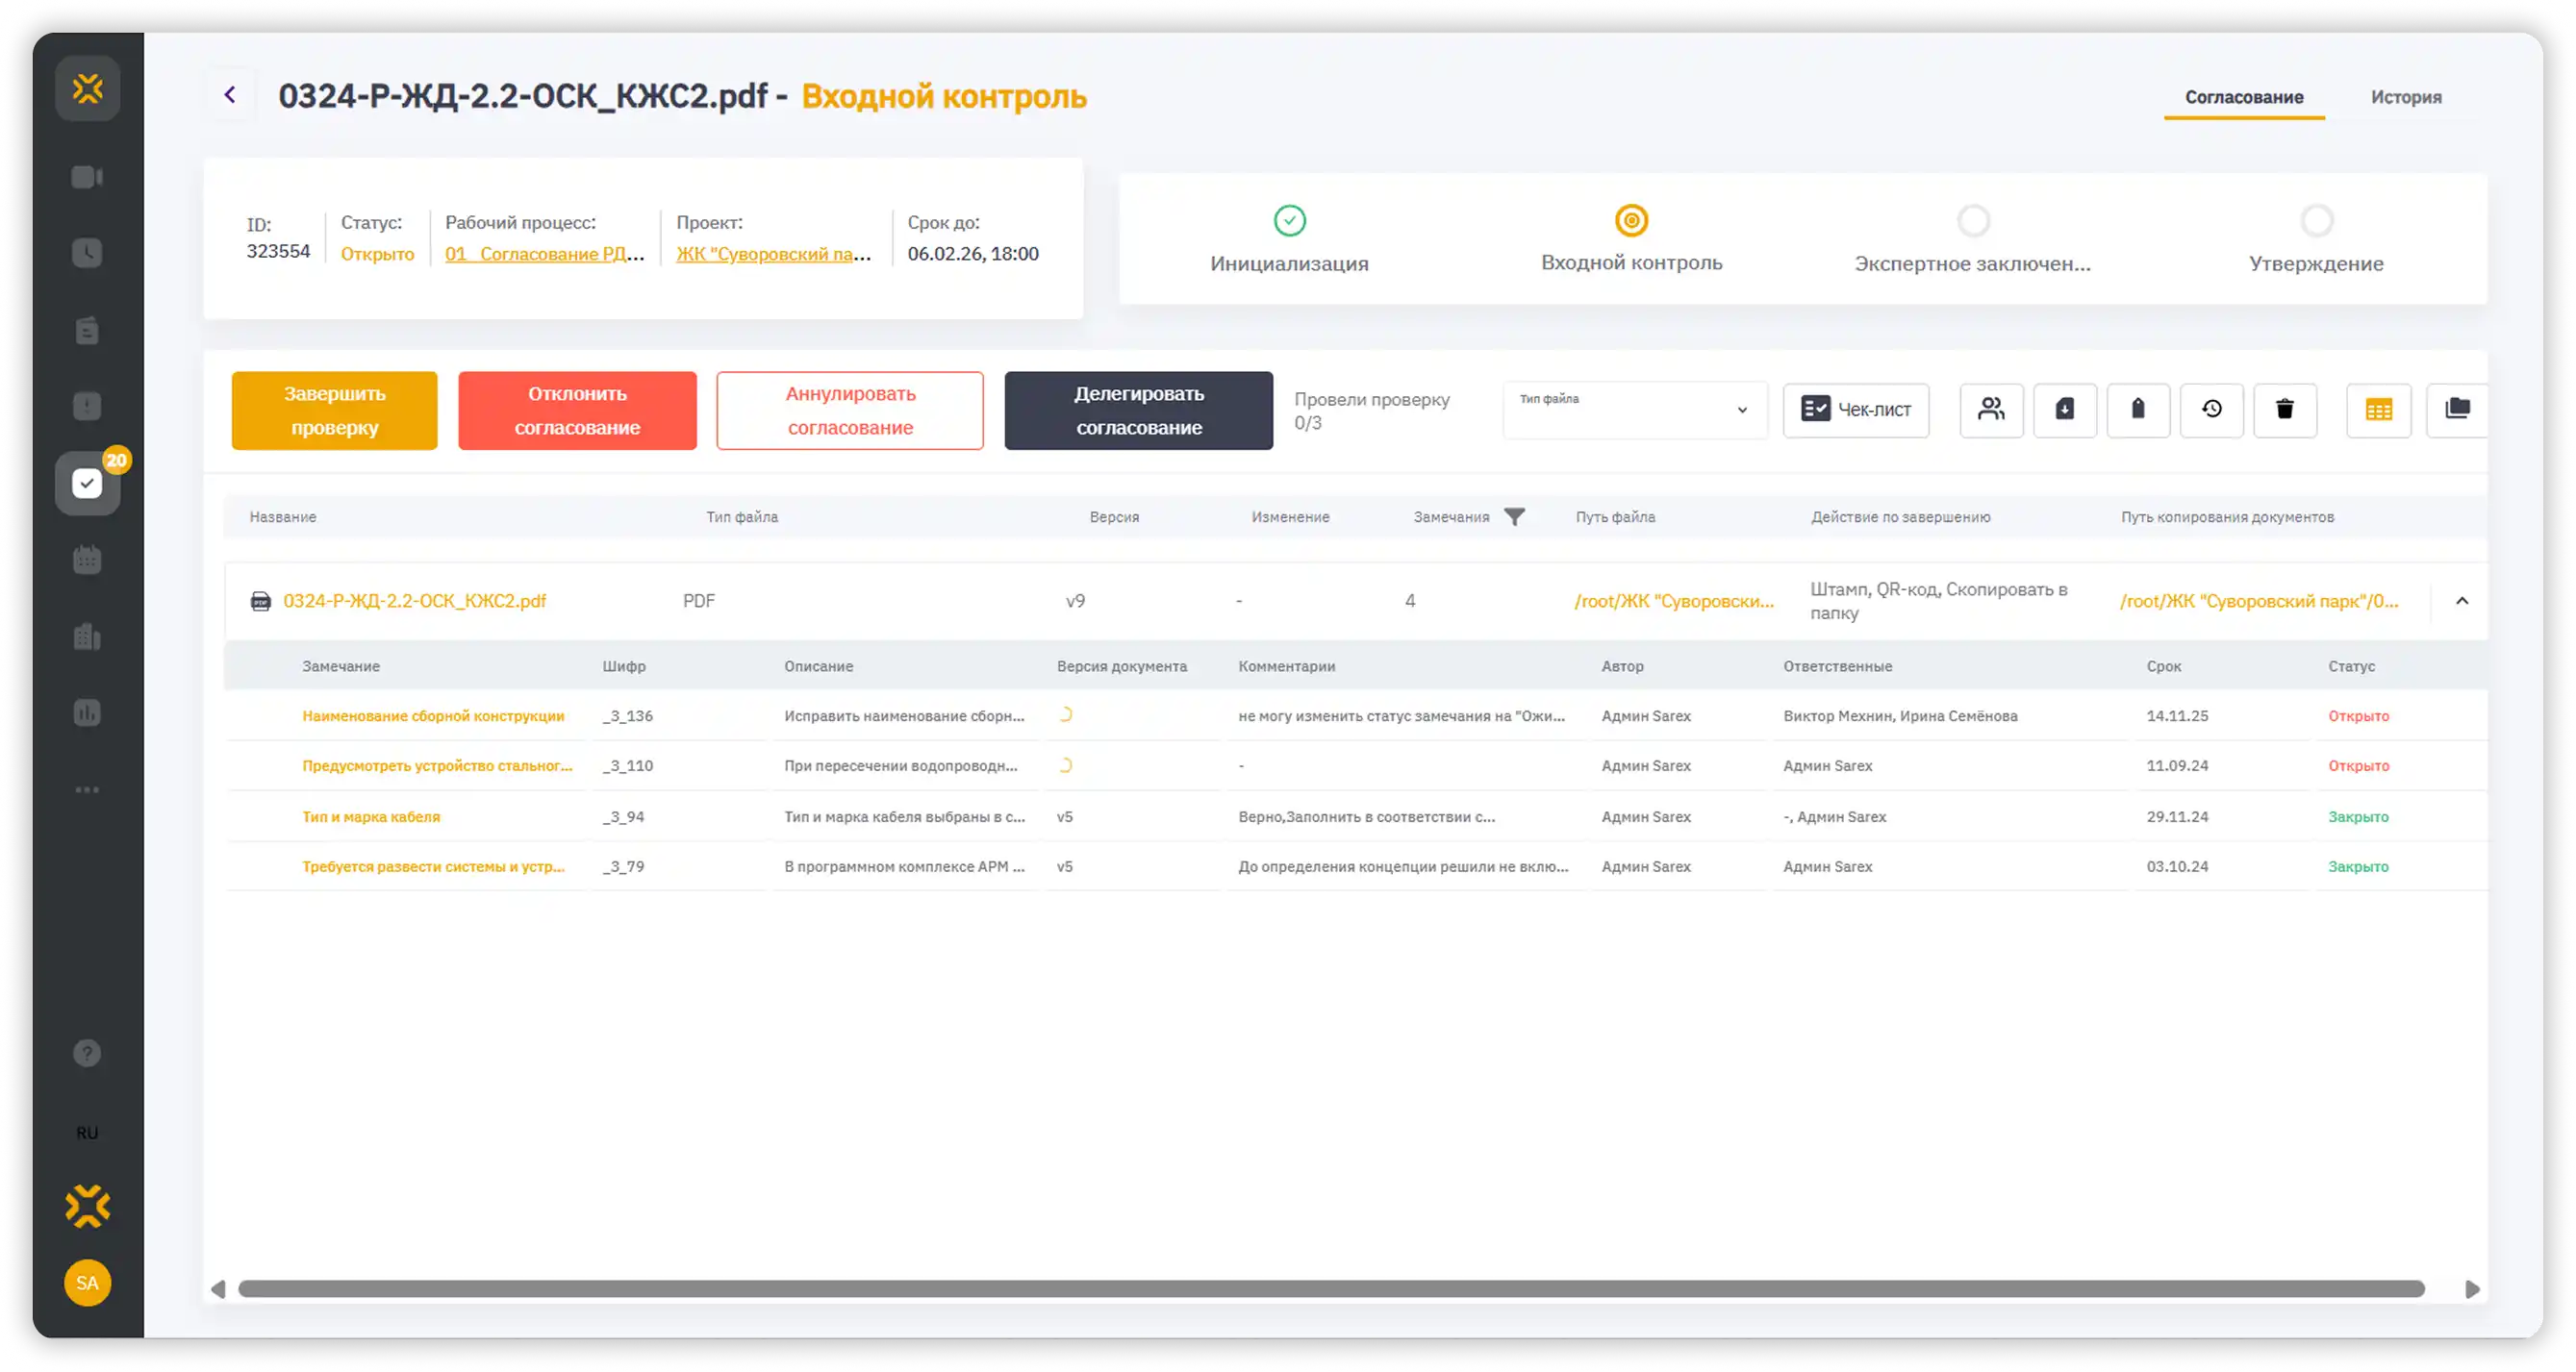Image resolution: width=2576 pixels, height=1372 pixels.
Task: Click the trash delete toolbar icon
Action: click(x=2285, y=410)
